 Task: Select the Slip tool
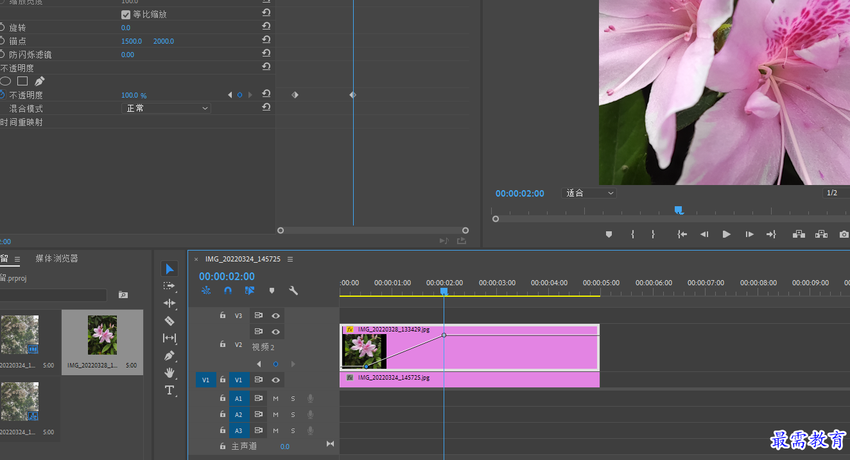pyautogui.click(x=169, y=338)
